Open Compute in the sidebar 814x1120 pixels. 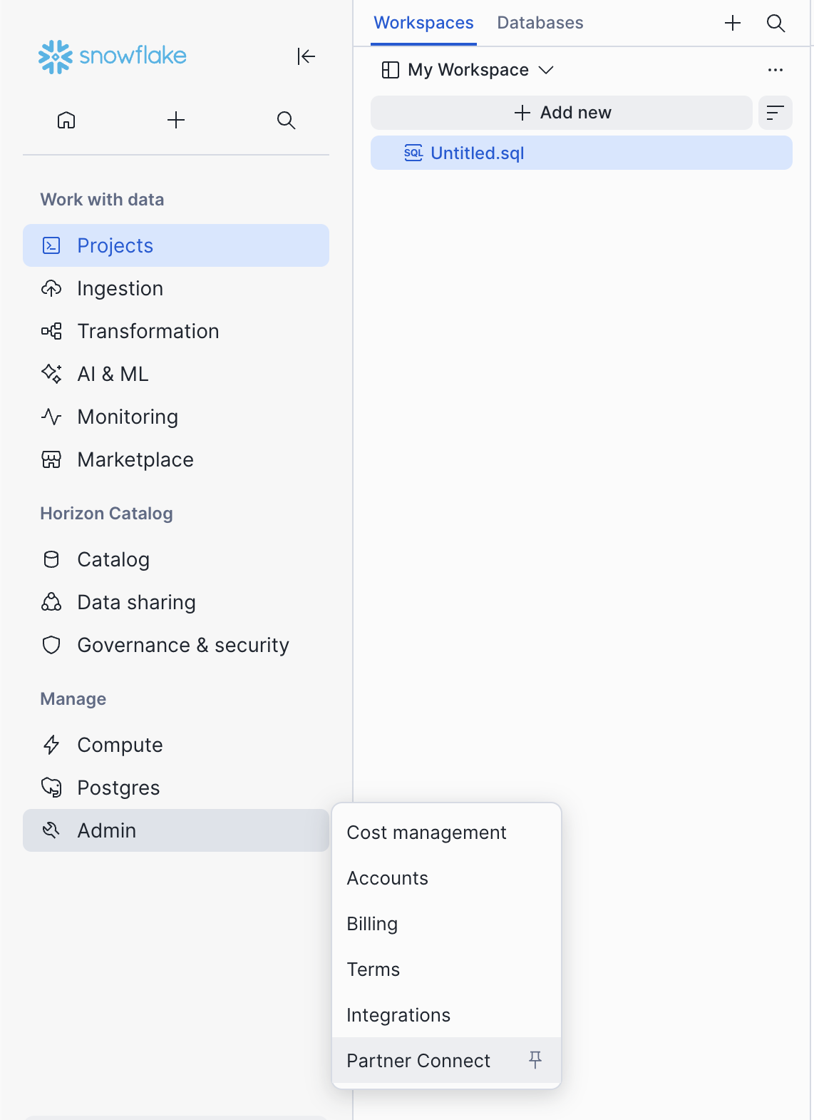click(x=176, y=745)
